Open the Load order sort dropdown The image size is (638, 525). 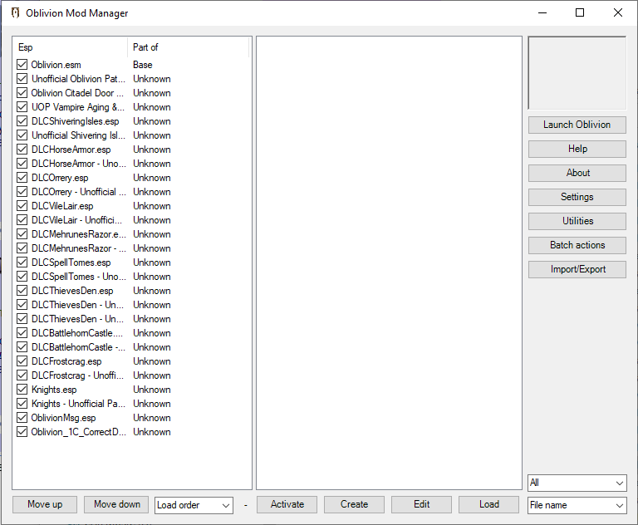194,505
